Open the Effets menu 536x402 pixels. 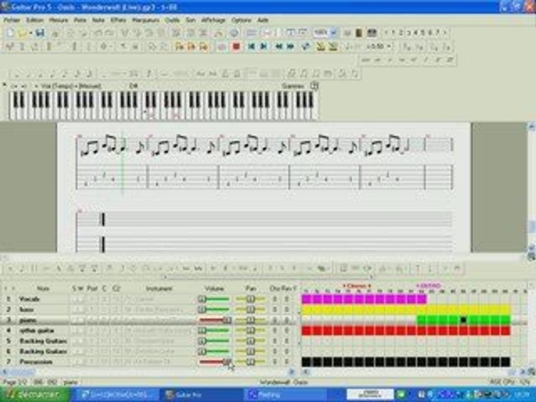pos(118,20)
